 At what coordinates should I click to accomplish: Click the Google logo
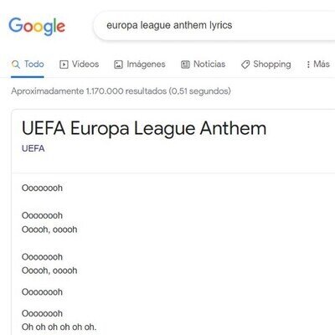click(37, 27)
